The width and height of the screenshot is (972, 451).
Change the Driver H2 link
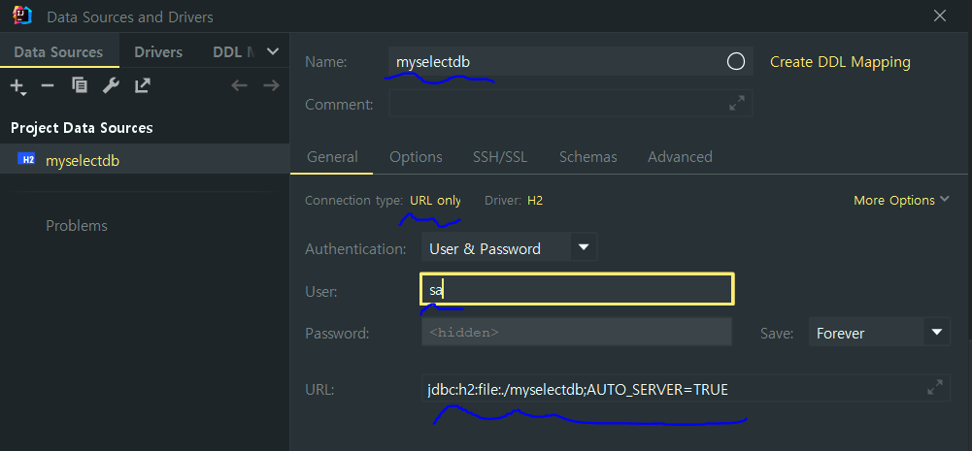(x=535, y=200)
